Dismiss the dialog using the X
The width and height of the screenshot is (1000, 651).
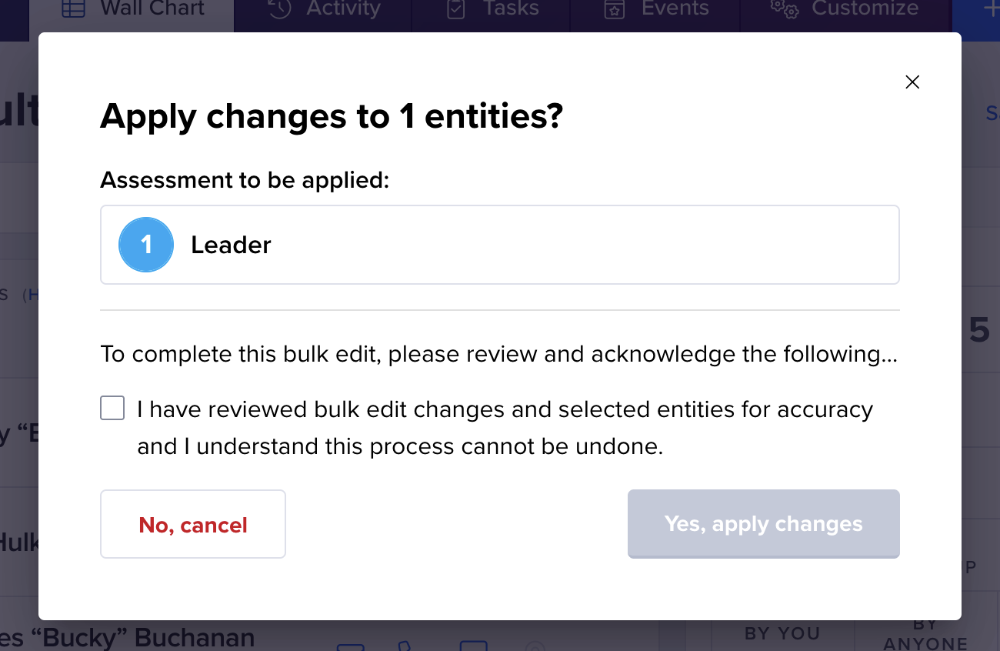[912, 82]
